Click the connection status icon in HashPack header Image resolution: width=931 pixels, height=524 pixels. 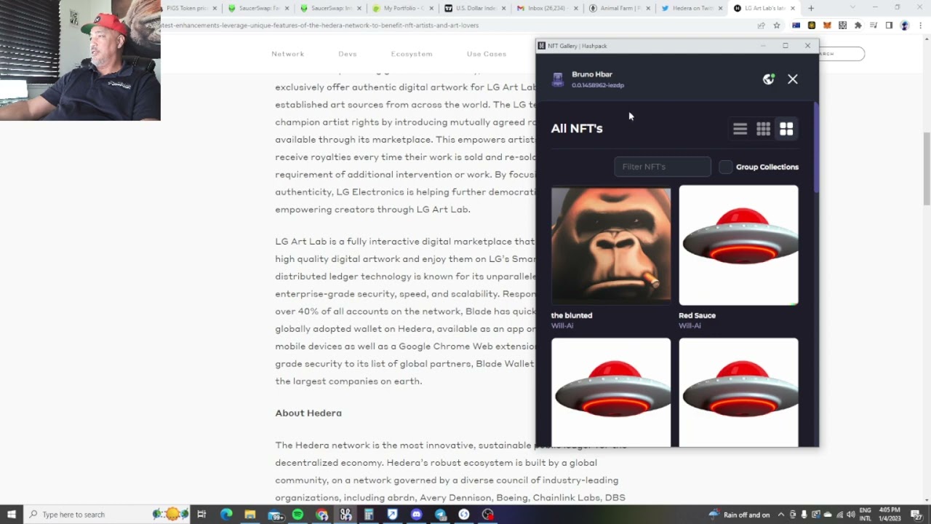pos(768,79)
